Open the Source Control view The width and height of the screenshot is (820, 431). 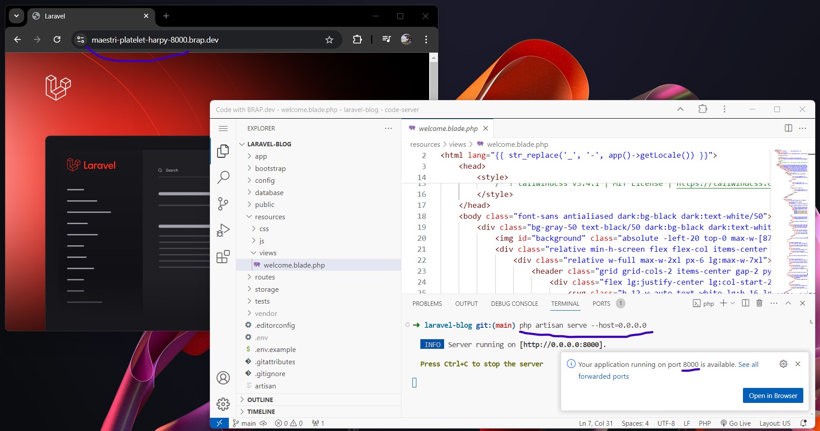coord(223,203)
